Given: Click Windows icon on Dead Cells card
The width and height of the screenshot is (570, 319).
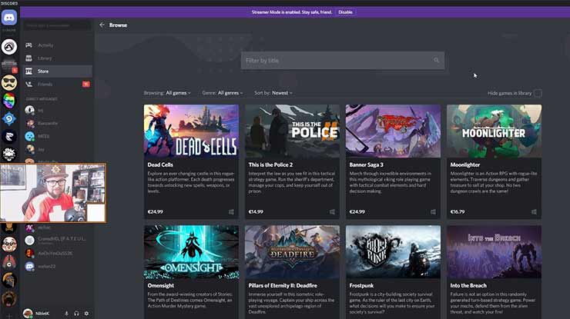Looking at the screenshot, I should pos(231,212).
